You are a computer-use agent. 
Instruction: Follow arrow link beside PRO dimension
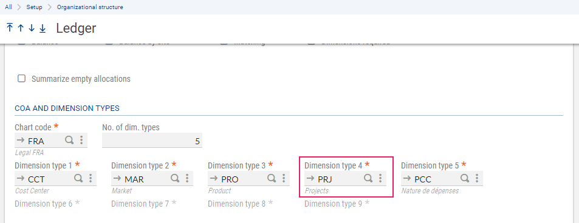point(213,179)
